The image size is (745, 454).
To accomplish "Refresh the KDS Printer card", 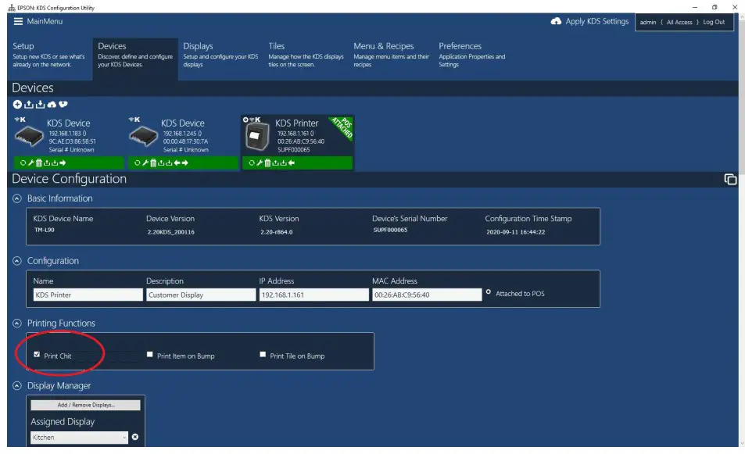I will (x=252, y=163).
